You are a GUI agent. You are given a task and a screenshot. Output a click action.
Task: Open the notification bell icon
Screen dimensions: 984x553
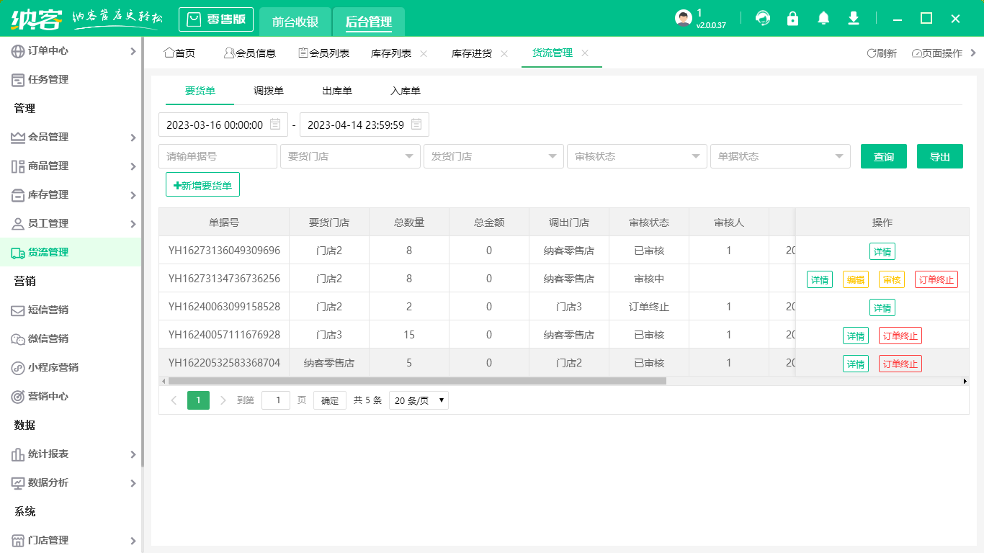[823, 18]
